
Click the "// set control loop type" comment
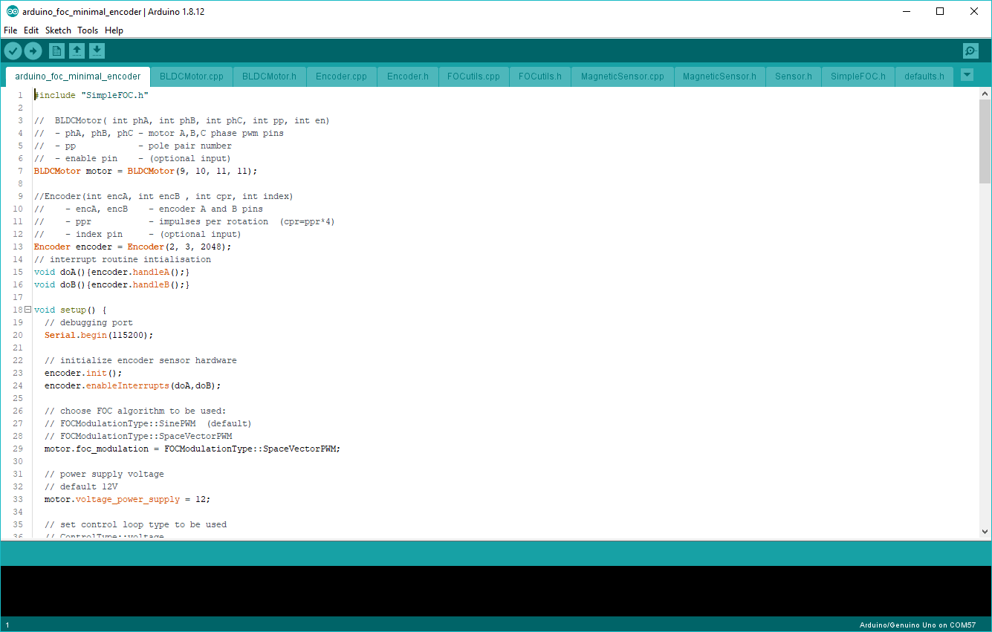(x=135, y=524)
